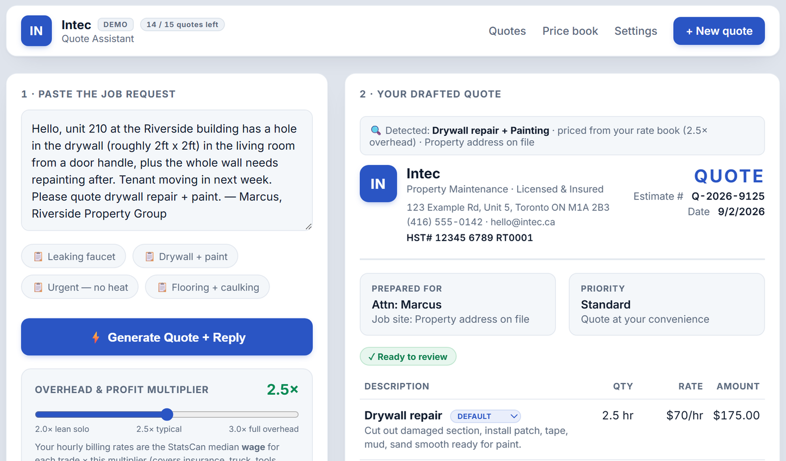Image resolution: width=786 pixels, height=461 pixels.
Task: Click the AMOUNT column header
Action: [738, 386]
